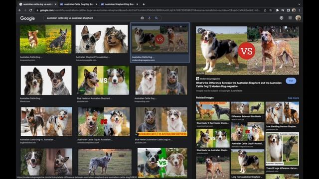Close the Australian Shepherd Dog Breed tab
This screenshot has height=179, width=319.
pos(137,4)
